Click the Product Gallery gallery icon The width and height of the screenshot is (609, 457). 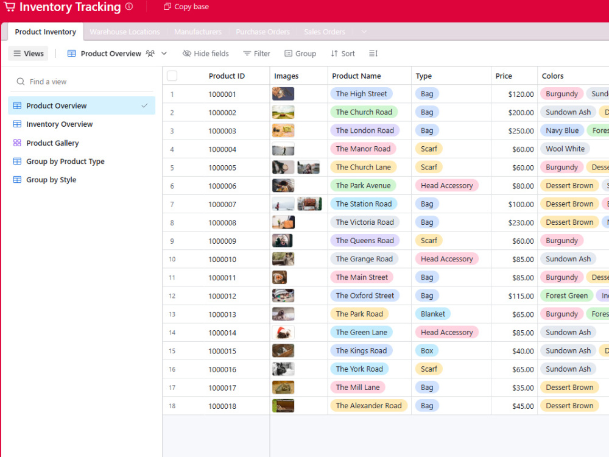(x=17, y=143)
